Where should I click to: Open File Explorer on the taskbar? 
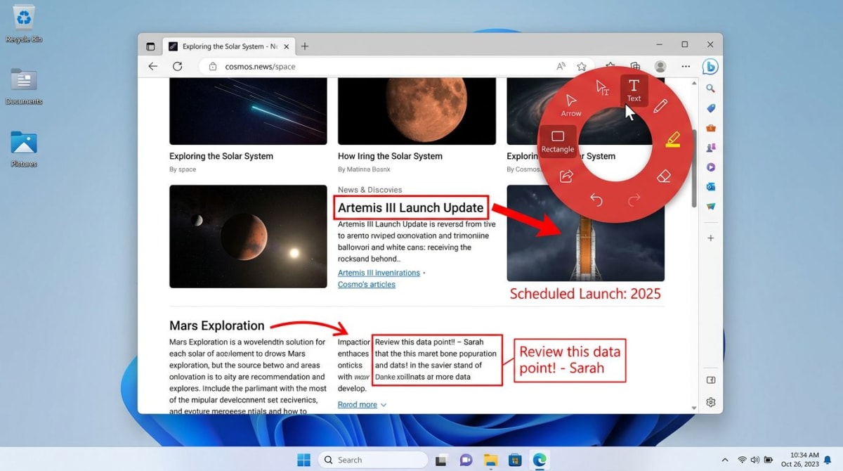(490, 460)
